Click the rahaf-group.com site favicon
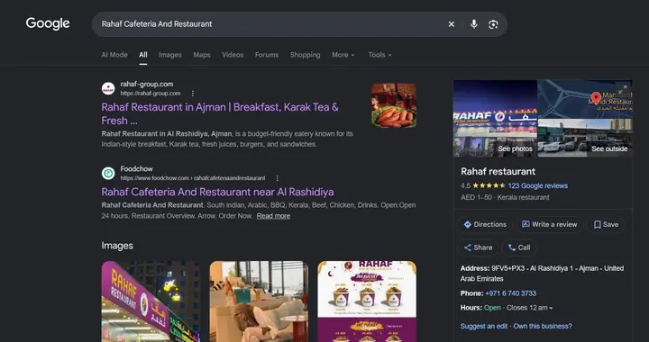This screenshot has width=649, height=342. [108, 88]
